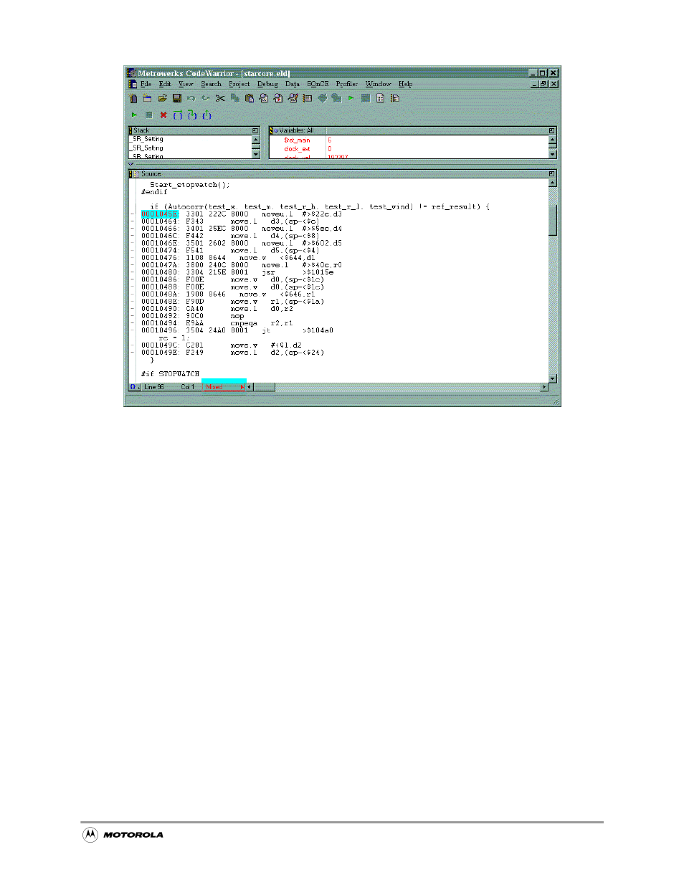
Task: Click the Source horizontal scroll right arrow
Action: pos(544,387)
